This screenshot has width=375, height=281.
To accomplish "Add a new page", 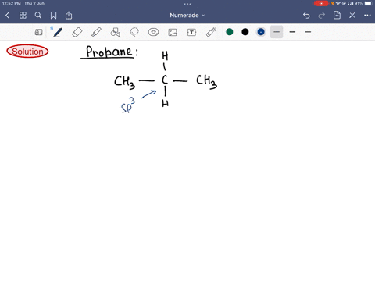I will (x=337, y=15).
